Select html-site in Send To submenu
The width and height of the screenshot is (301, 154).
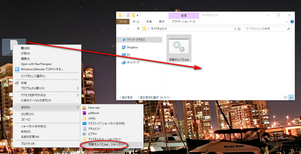coord(94,108)
